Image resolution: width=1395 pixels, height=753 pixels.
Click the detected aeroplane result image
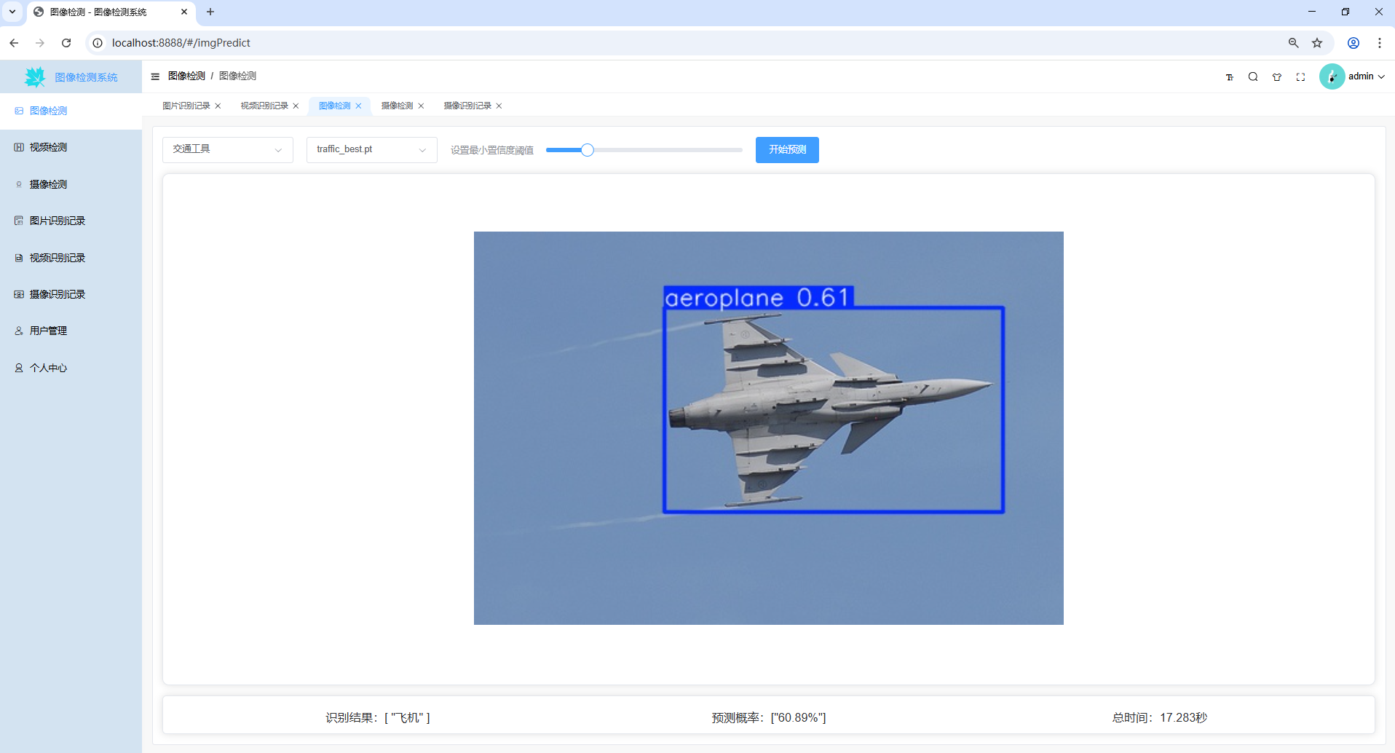tap(769, 428)
